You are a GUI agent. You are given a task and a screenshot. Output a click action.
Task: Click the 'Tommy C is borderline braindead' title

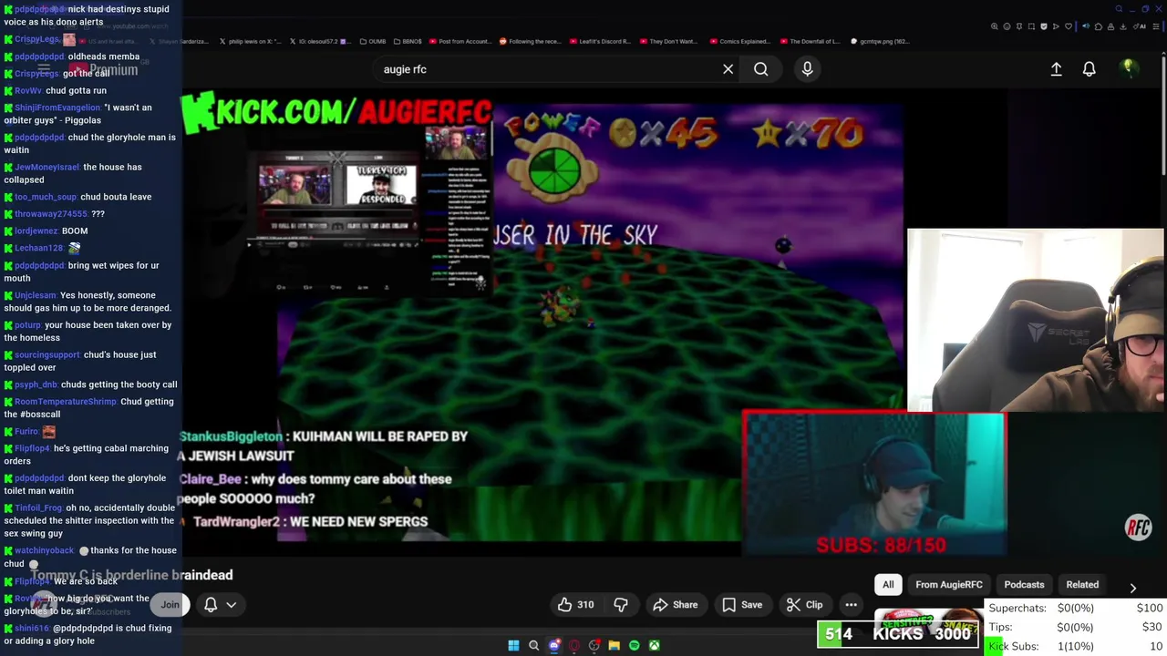click(x=131, y=575)
